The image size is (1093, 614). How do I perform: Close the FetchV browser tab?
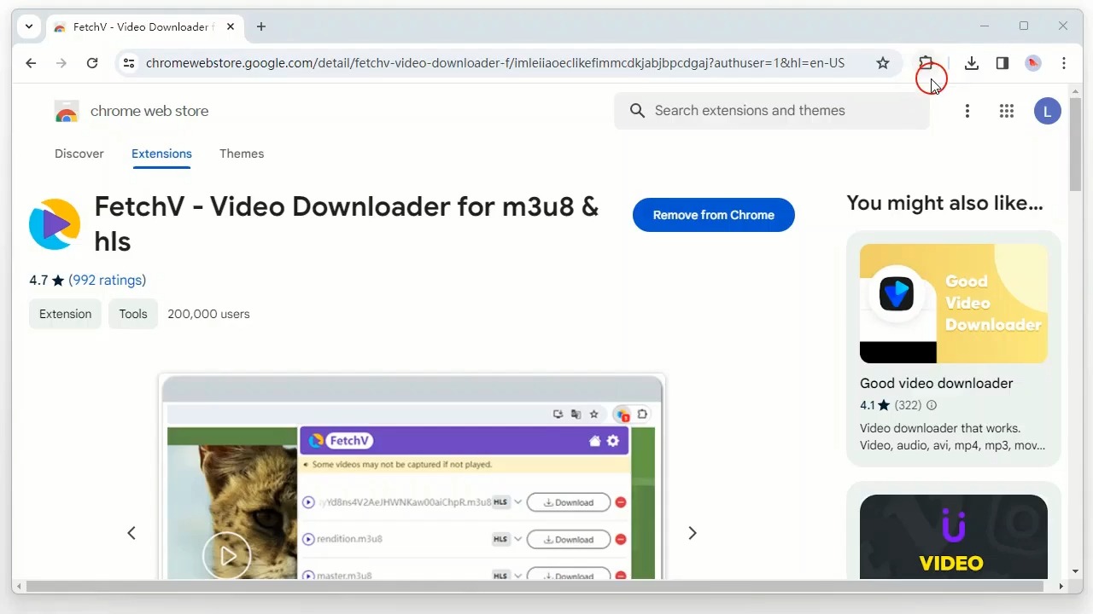[x=231, y=26]
